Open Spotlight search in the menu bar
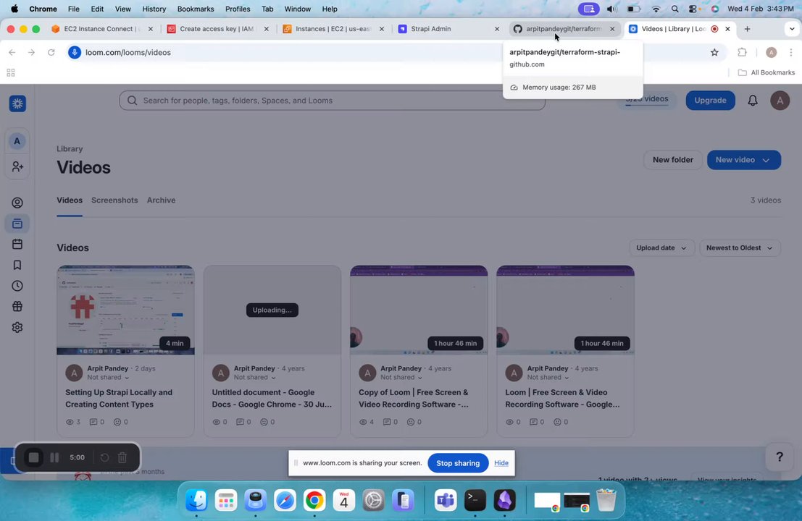The image size is (802, 521). (x=674, y=9)
